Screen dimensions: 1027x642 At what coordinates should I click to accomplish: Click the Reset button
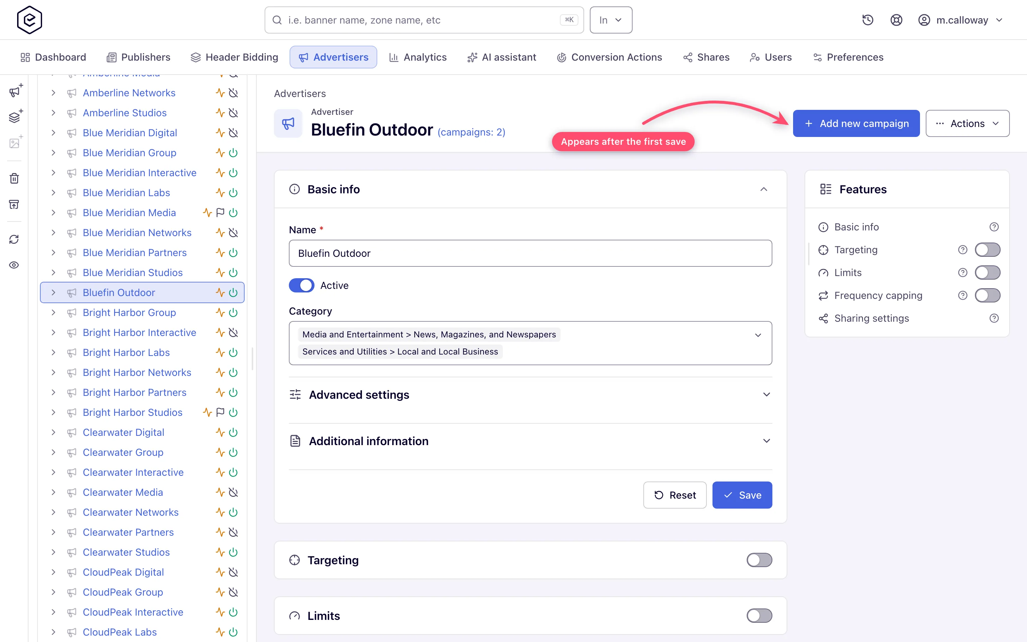click(675, 495)
